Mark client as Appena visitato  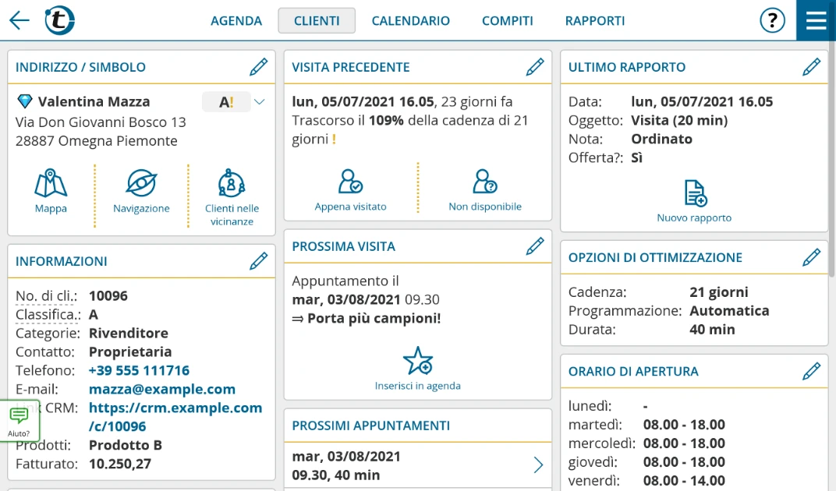point(350,182)
